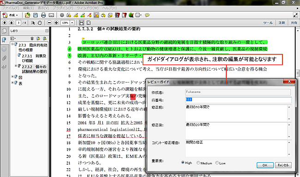Click the fit width scrolling mode icon
Image resolution: width=300 pixels, height=177 pixels.
82,23
